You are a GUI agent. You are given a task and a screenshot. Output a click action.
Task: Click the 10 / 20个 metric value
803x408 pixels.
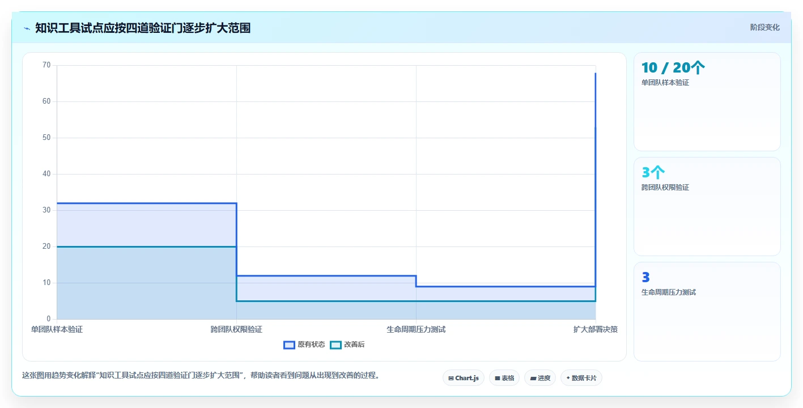[673, 68]
